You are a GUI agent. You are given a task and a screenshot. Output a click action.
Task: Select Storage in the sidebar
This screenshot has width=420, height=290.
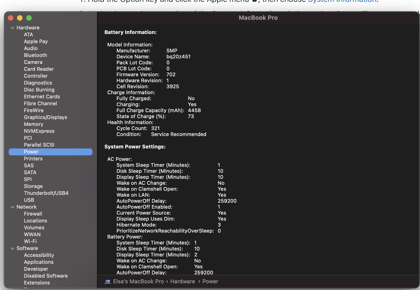pyautogui.click(x=33, y=186)
